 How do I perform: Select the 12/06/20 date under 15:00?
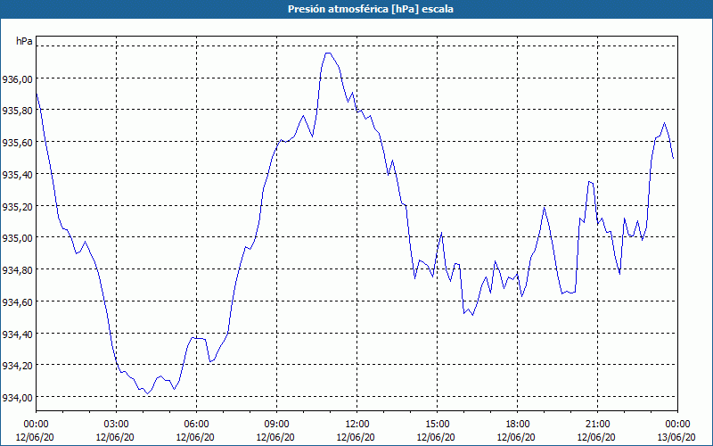pyautogui.click(x=436, y=437)
